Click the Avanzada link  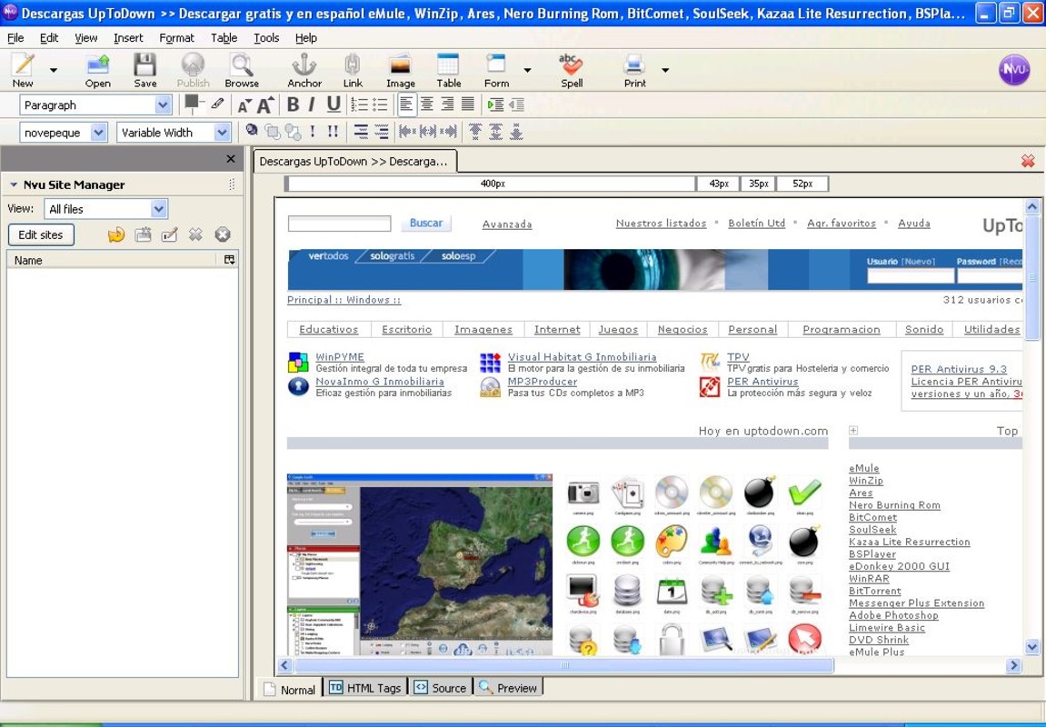tap(507, 224)
